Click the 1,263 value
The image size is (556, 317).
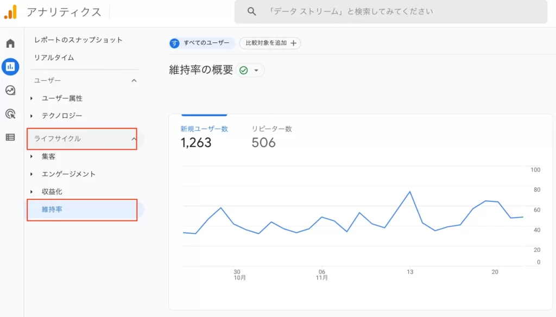[195, 143]
